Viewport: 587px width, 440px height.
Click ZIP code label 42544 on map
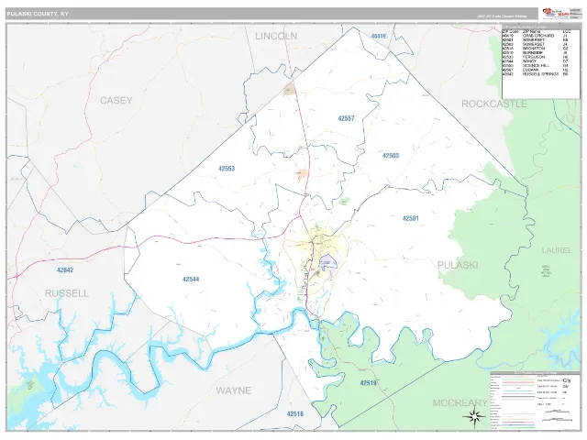tap(191, 279)
